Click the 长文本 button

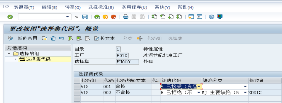point(105,38)
